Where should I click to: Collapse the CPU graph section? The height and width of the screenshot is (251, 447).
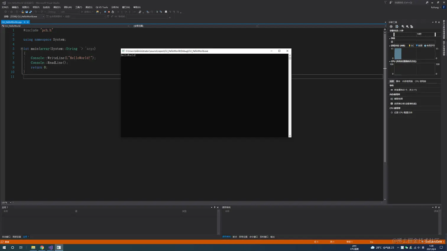390,61
